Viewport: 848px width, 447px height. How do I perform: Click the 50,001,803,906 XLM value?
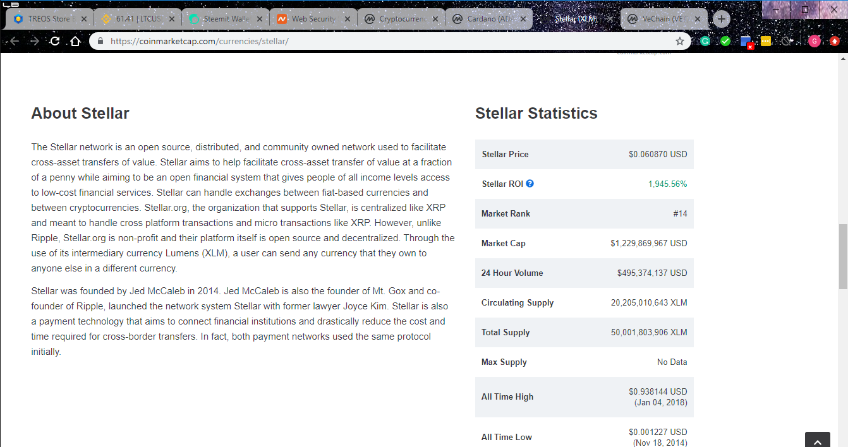coord(649,332)
